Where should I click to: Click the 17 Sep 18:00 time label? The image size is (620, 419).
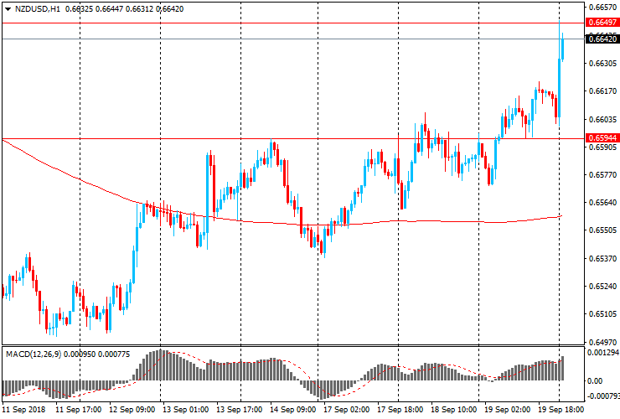pos(400,410)
